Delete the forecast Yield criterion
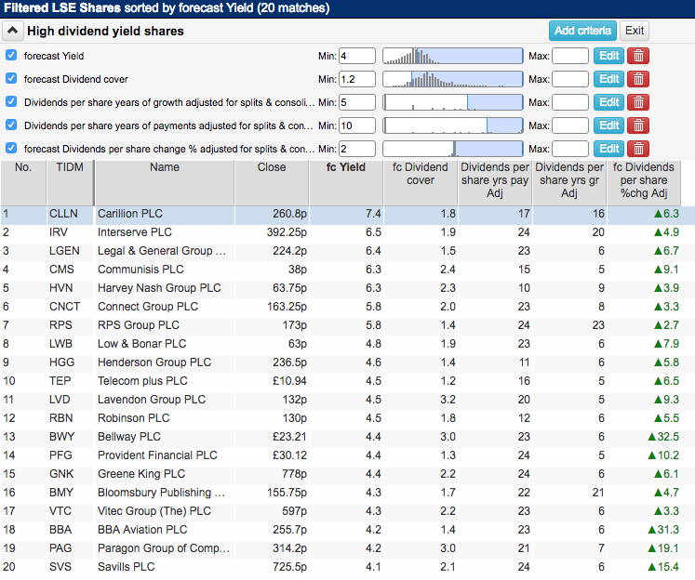Viewport: 695px width, 580px height. pyautogui.click(x=638, y=56)
